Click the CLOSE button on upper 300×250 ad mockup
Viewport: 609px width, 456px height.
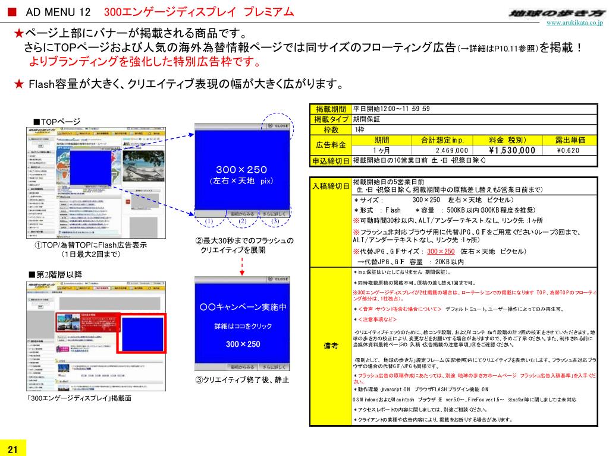[x=278, y=126]
